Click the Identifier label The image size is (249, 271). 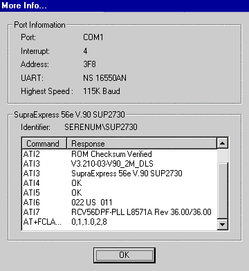(35, 127)
